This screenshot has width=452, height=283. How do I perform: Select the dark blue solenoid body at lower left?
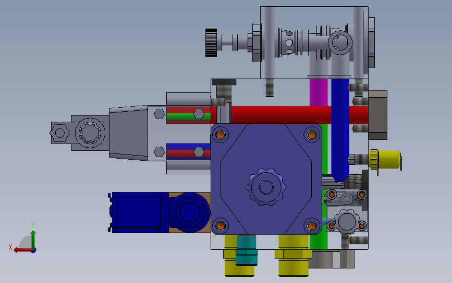(136, 212)
